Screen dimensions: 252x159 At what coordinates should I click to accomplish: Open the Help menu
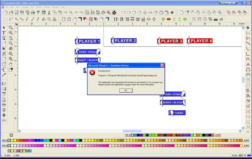pos(63,7)
